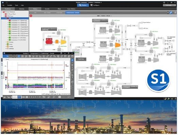Collapse the Minden Database tree node
Image resolution: width=178 pixels, height=135 pixels.
click(x=2, y=12)
